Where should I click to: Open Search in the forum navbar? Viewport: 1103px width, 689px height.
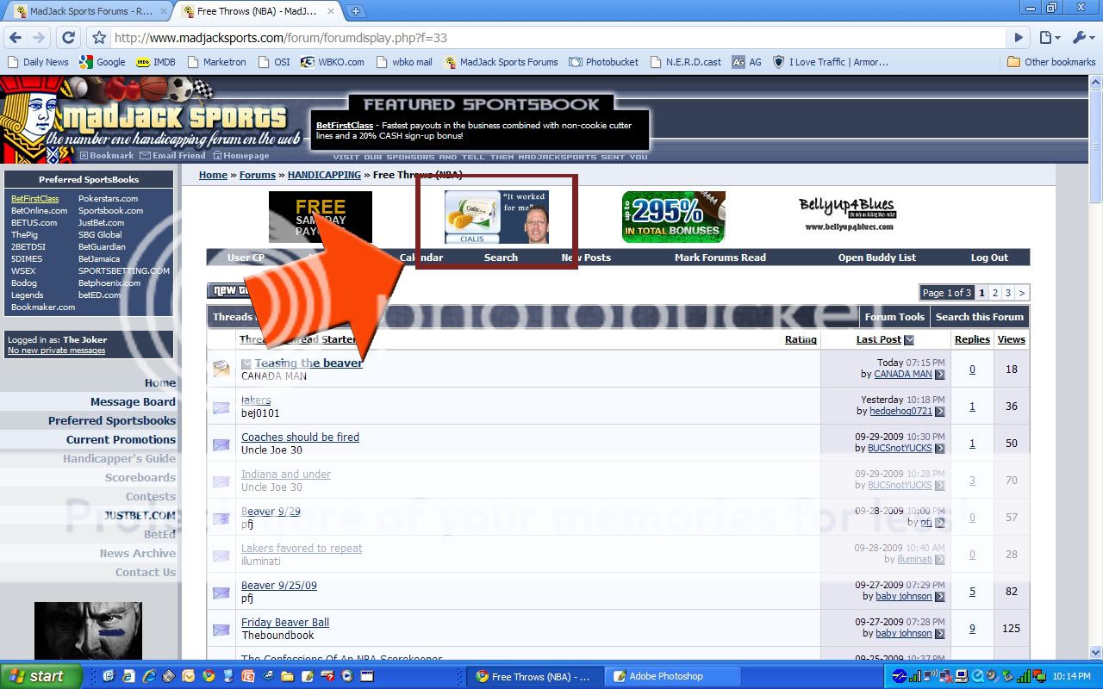pos(501,258)
